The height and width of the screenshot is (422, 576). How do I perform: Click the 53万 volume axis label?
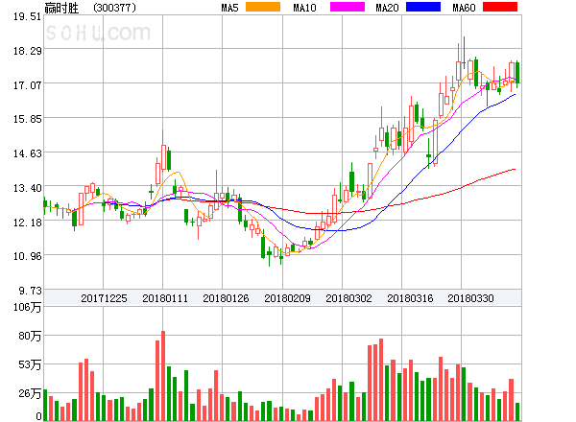[x=30, y=364]
